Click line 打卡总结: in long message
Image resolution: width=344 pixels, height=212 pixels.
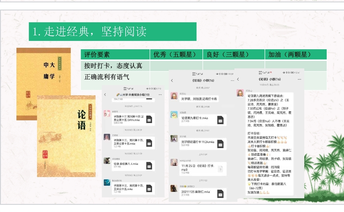[x=254, y=133]
